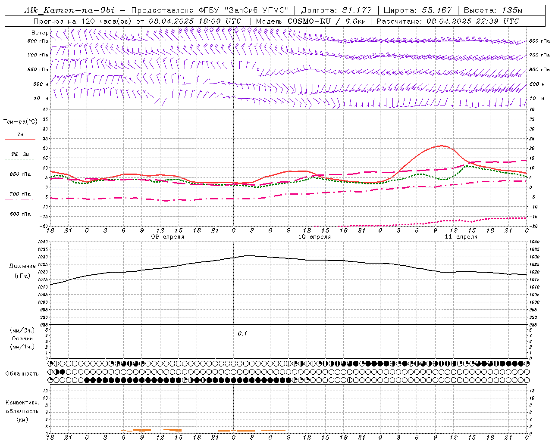Screen dimensions: 552x441
Task: Click the '(мм/1ч.)' precipitation unit label
Action: click(x=22, y=347)
